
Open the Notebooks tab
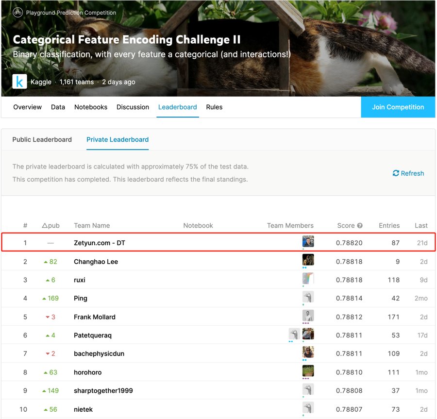pyautogui.click(x=91, y=107)
